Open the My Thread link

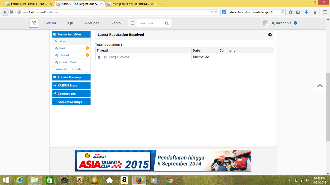[62, 55]
